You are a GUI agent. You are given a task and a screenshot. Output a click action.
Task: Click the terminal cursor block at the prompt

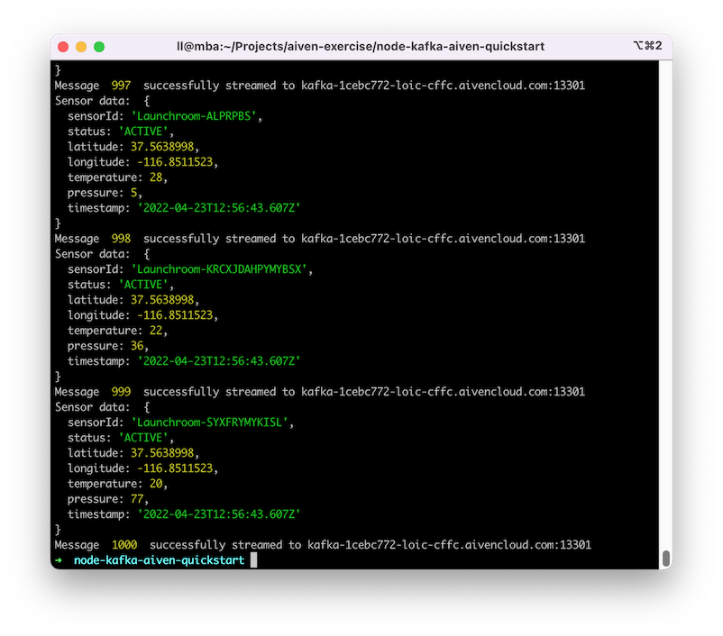click(253, 560)
